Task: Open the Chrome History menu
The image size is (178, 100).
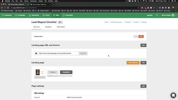Action: click(x=26, y=1)
